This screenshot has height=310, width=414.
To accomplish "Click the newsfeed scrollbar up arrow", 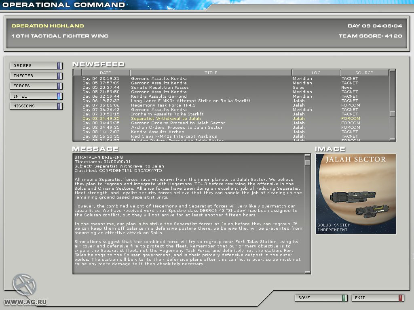I will pyautogui.click(x=392, y=71).
